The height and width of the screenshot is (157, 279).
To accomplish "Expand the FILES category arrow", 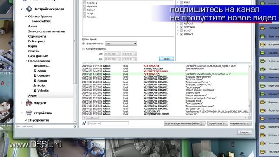I will coord(178,3).
